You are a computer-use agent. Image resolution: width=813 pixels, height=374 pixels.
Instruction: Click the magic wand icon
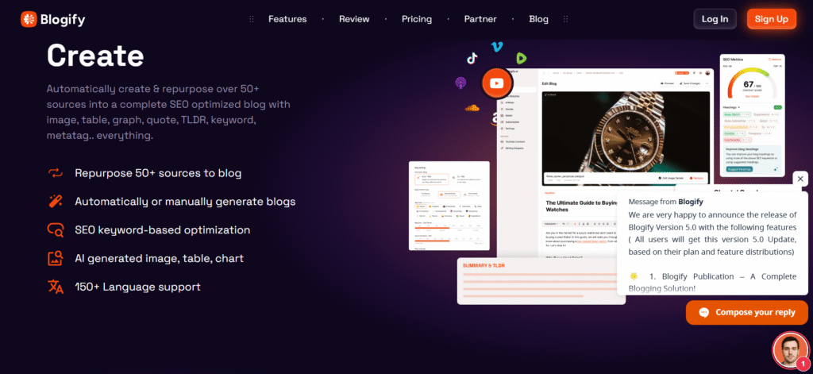[56, 201]
